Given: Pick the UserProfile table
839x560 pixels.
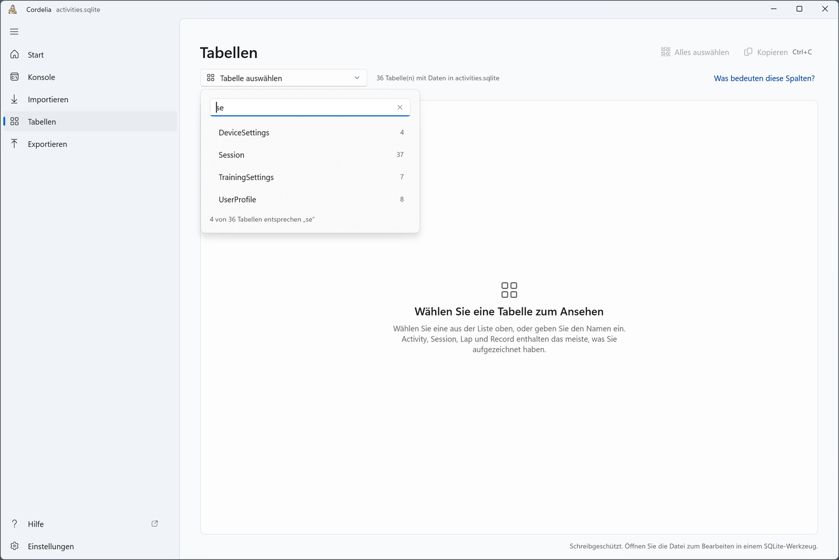Looking at the screenshot, I should [310, 199].
